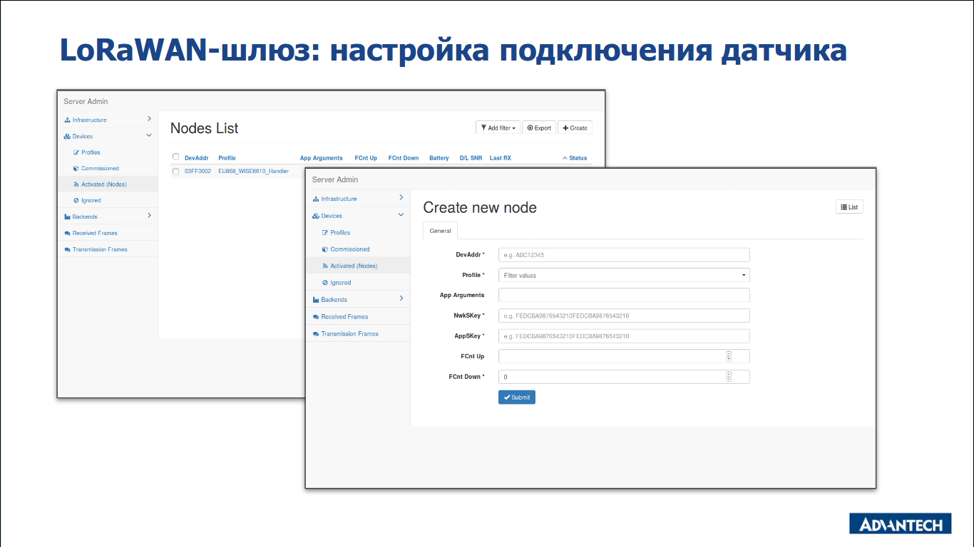Sort table by FCnt Up column header

tap(366, 158)
